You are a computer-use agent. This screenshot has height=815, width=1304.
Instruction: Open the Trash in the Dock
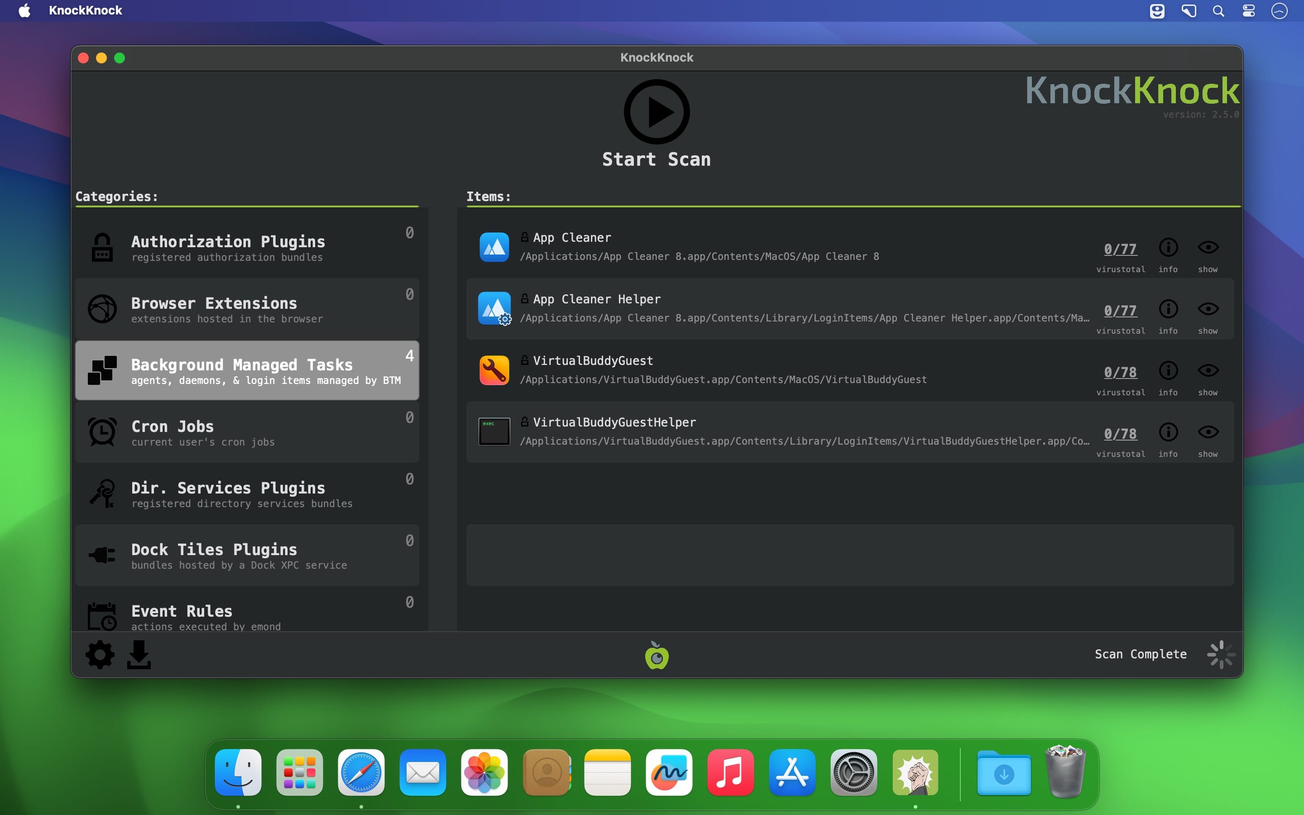pos(1065,772)
